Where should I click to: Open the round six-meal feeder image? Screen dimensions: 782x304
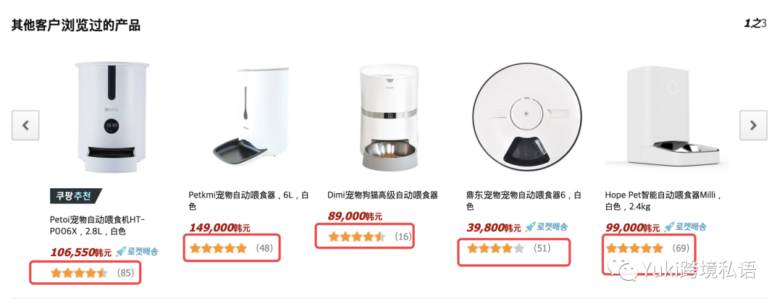pos(528,117)
